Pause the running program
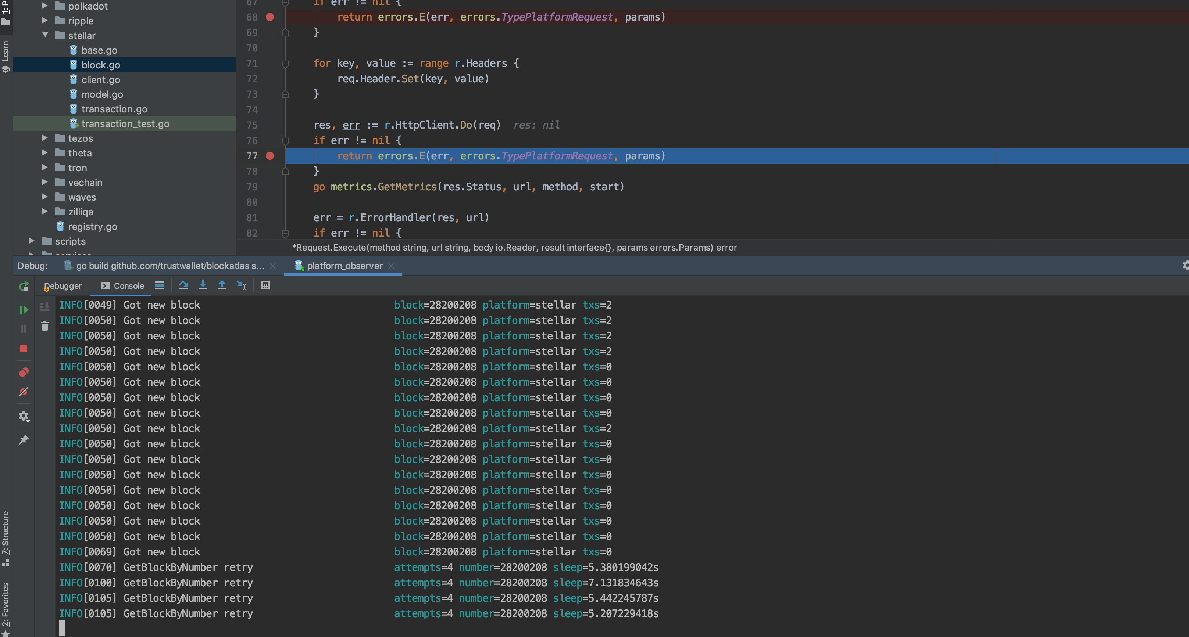The width and height of the screenshot is (1189, 637). (24, 328)
